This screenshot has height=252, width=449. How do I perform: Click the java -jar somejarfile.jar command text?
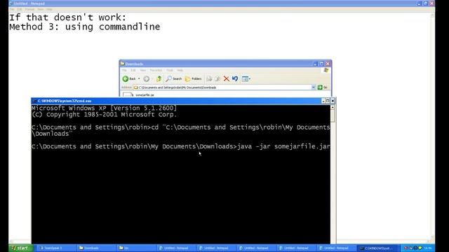pos(283,146)
